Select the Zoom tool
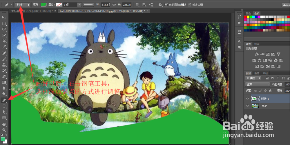Viewport: 290px width, 145px height. 4,130
